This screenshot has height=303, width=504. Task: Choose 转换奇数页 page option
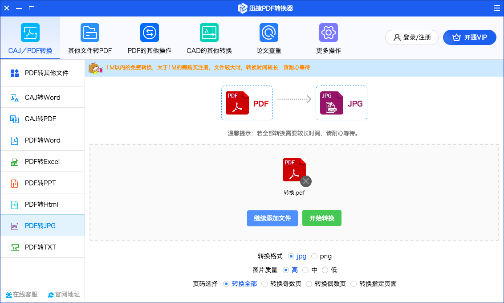264,284
